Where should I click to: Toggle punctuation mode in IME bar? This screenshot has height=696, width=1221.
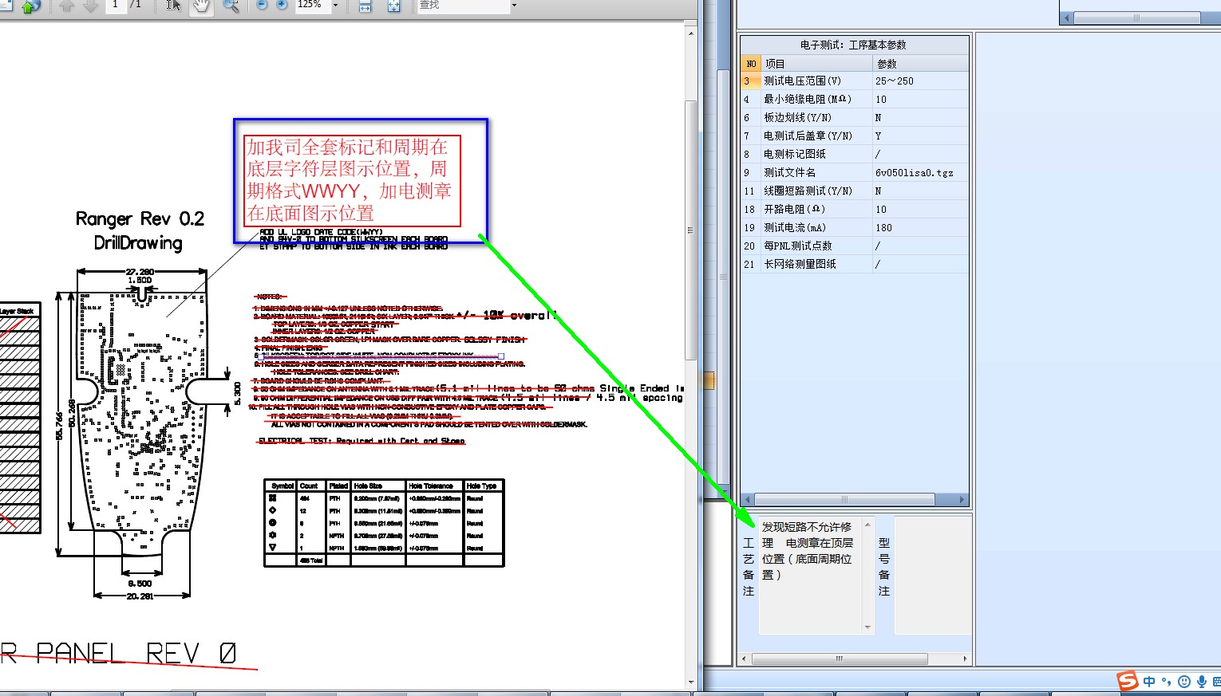1166,681
